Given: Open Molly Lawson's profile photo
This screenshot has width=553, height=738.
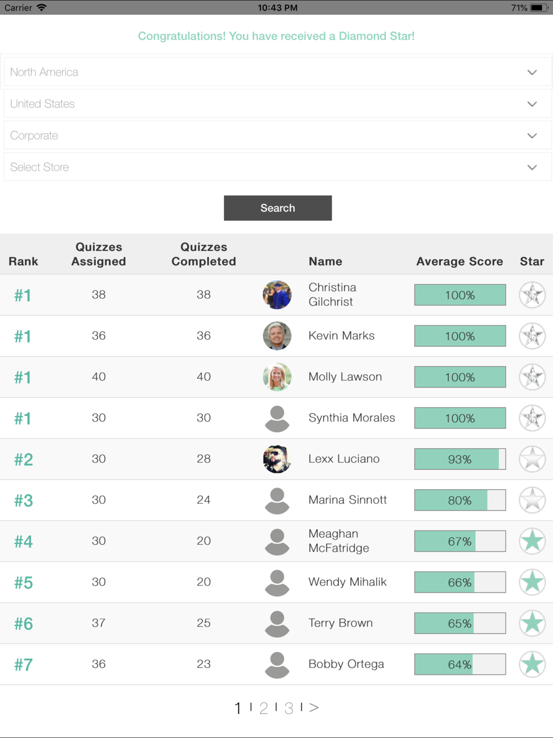Looking at the screenshot, I should [277, 377].
